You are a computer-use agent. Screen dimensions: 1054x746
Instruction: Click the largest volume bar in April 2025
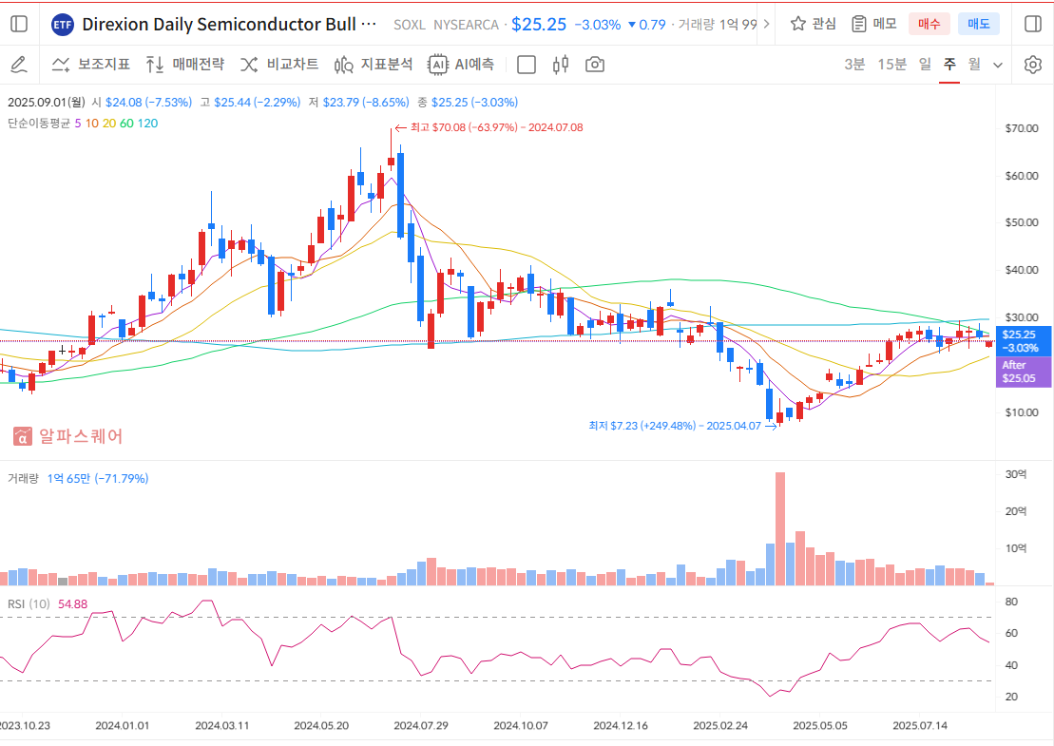click(x=779, y=529)
